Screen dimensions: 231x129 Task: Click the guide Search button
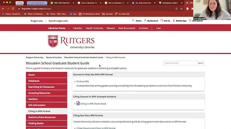coord(201,63)
